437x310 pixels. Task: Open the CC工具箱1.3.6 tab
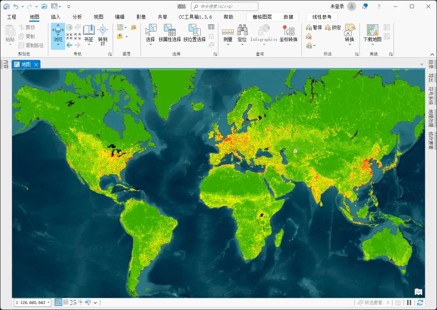pyautogui.click(x=195, y=17)
